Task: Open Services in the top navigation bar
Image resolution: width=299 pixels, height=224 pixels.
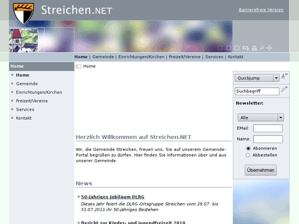Action: 214,57
